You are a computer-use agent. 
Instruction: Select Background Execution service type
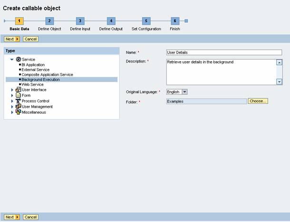[x=40, y=80]
